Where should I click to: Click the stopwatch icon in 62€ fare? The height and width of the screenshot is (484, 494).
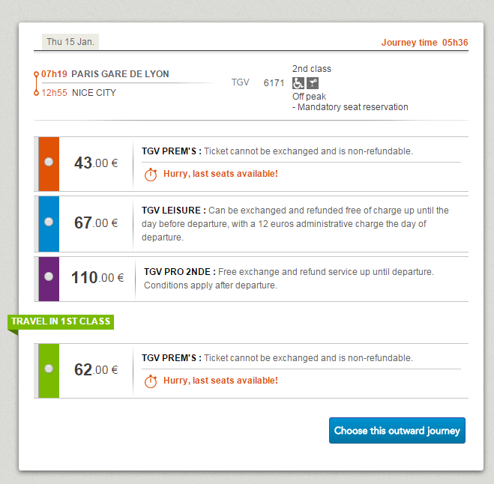point(151,381)
